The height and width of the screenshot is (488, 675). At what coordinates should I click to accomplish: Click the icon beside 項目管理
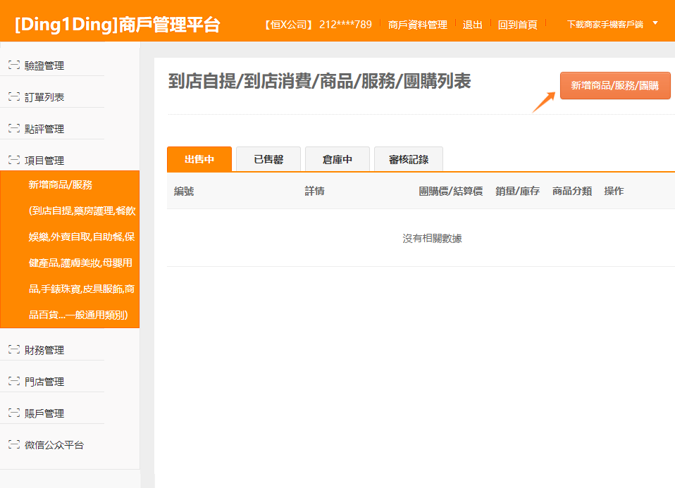[x=13, y=161]
